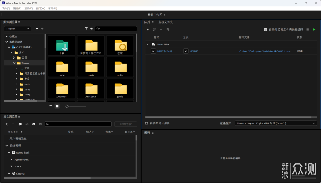Go back in the media browser
This screenshot has height=183, width=321.
(x=37, y=28)
